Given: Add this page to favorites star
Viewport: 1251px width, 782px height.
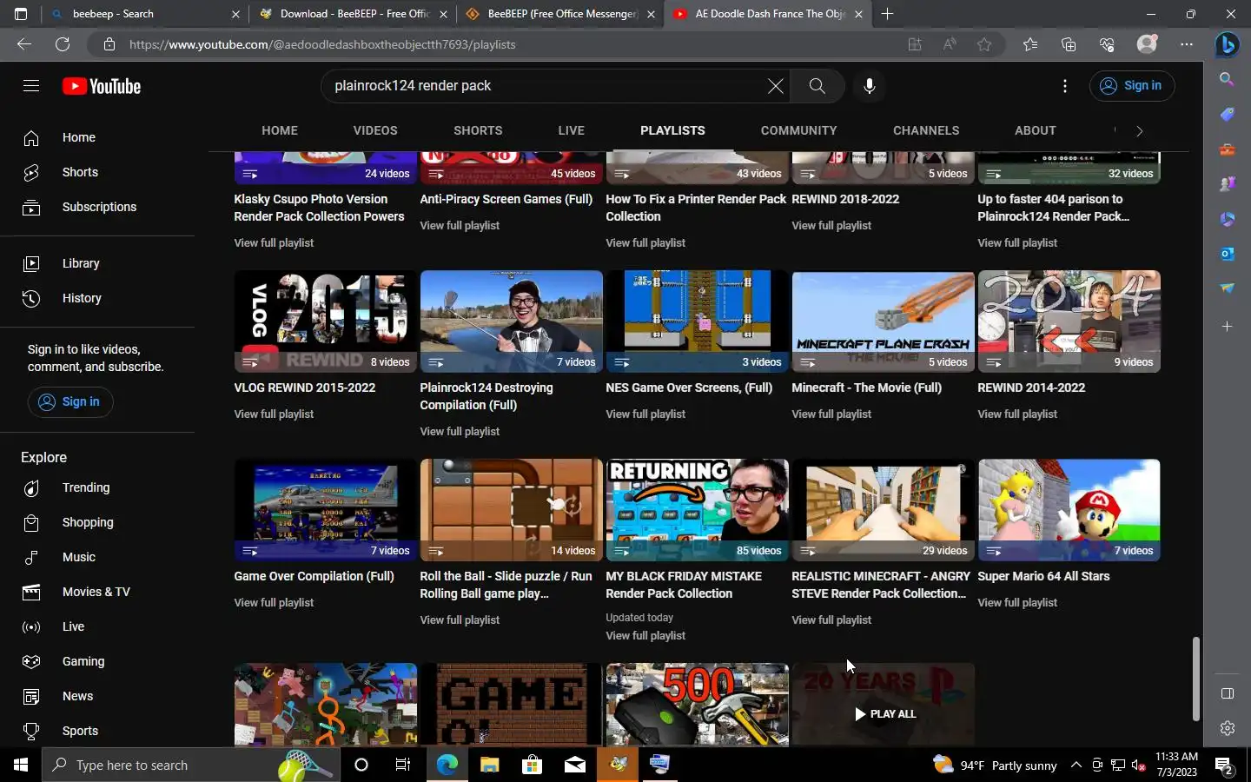Looking at the screenshot, I should tap(984, 44).
